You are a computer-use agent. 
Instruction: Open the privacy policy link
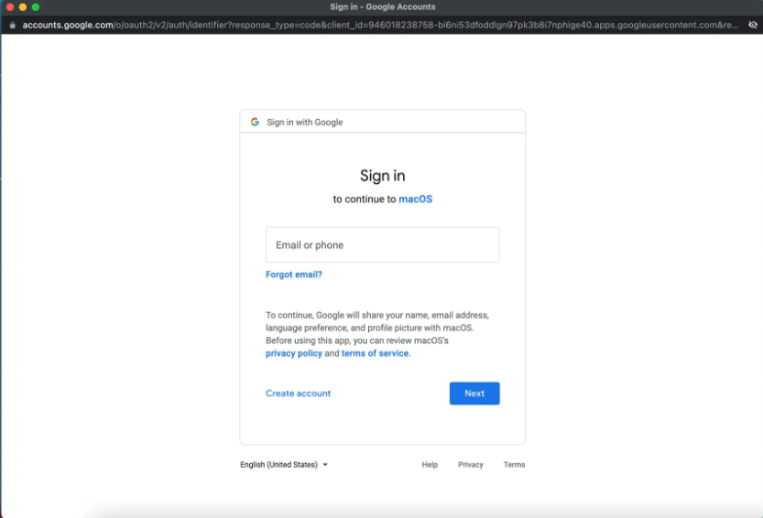tap(294, 353)
